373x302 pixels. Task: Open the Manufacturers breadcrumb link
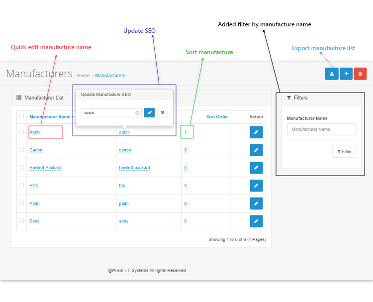[110, 76]
